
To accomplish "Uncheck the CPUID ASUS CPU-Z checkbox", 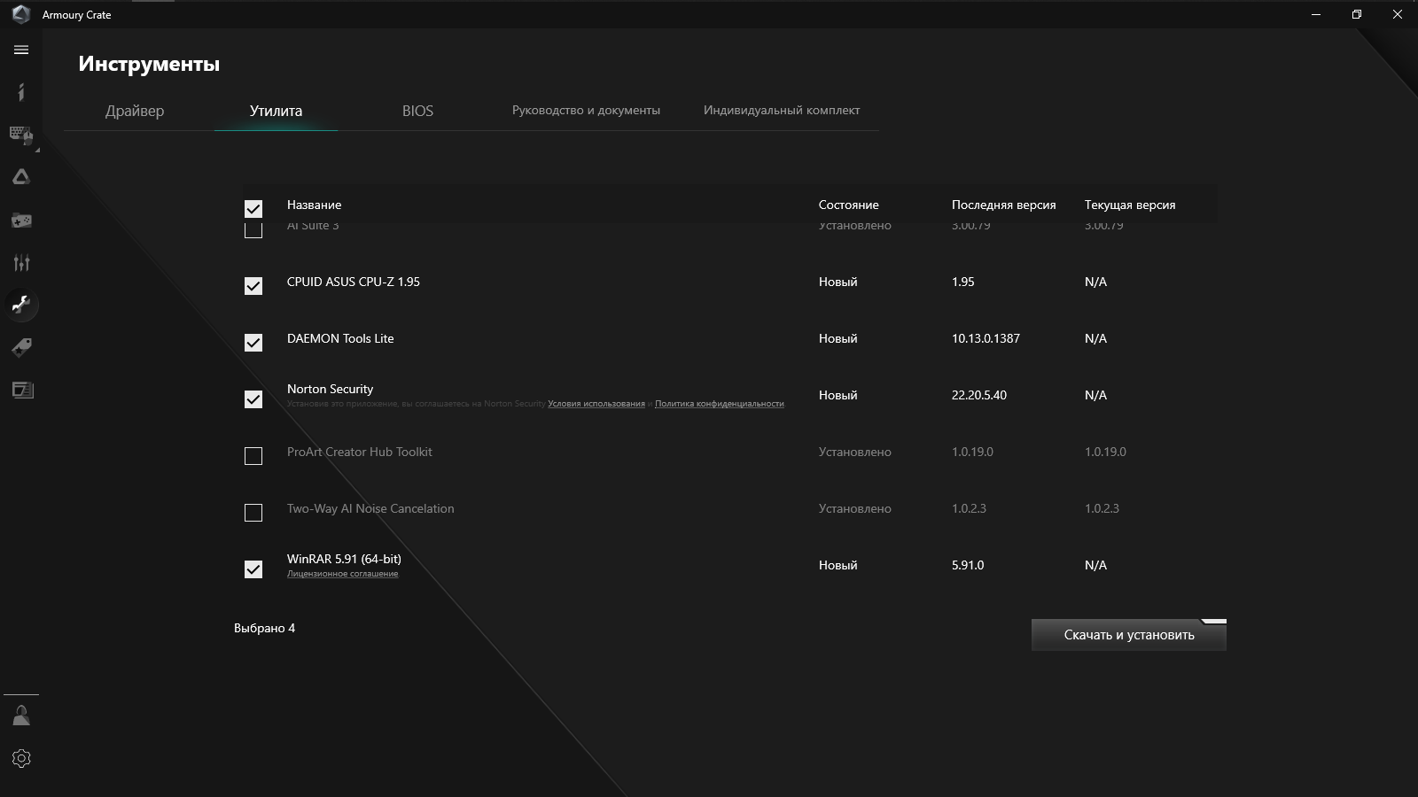I will (253, 286).
